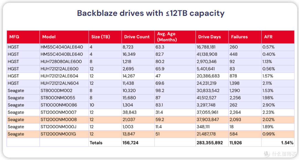
Task: Click drive days value 41,138,908
Action: pyautogui.click(x=207, y=54)
